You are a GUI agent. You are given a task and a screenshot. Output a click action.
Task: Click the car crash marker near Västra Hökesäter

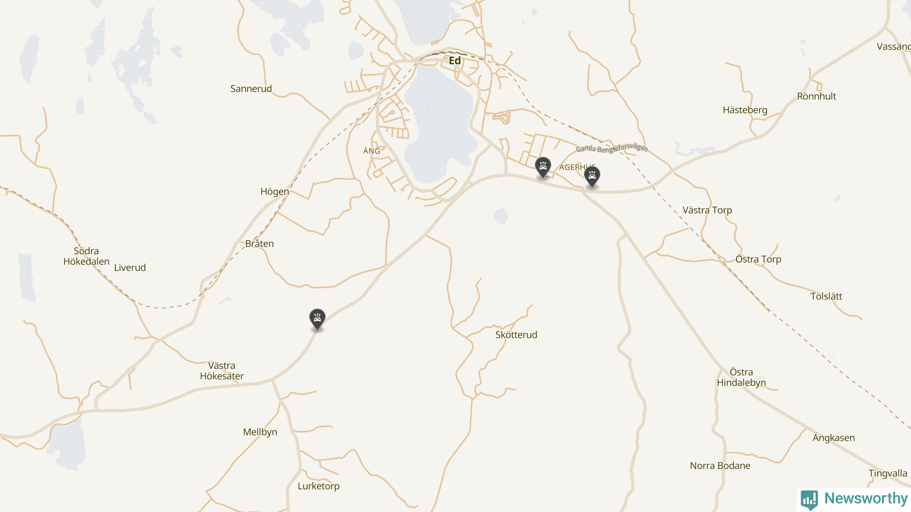coord(317,319)
